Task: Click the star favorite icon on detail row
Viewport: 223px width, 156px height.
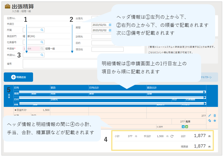Action: tap(215, 121)
